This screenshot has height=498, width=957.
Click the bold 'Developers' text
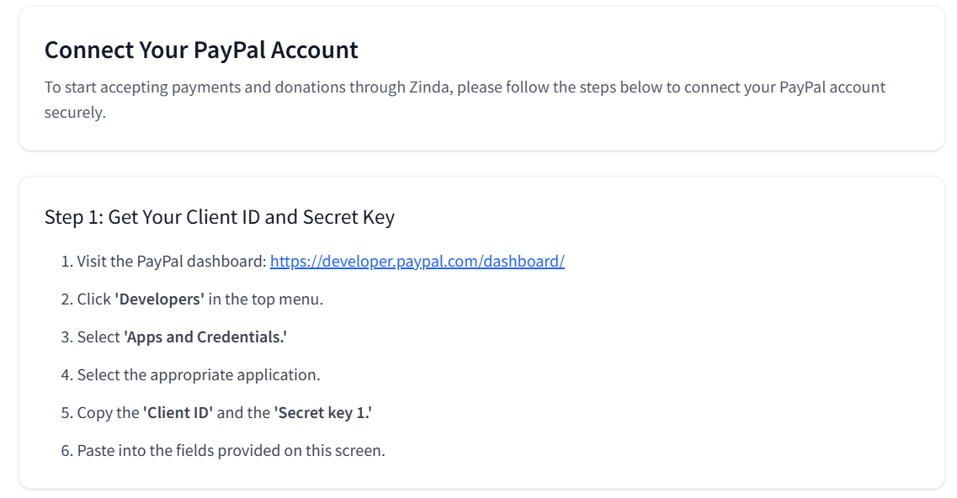pos(159,299)
